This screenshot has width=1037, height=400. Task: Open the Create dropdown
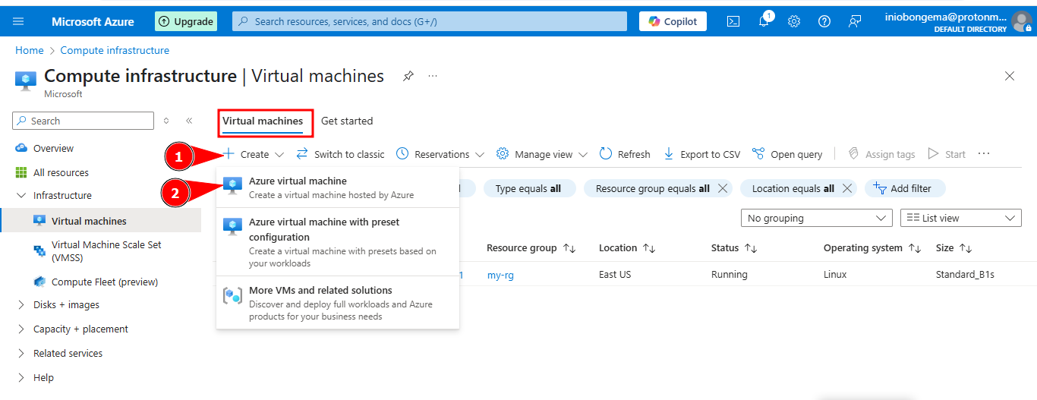[254, 154]
